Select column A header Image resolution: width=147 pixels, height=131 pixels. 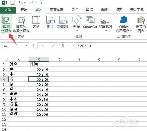click(19, 60)
